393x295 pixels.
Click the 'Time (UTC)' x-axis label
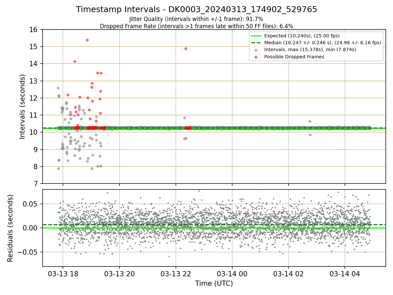coord(214,284)
